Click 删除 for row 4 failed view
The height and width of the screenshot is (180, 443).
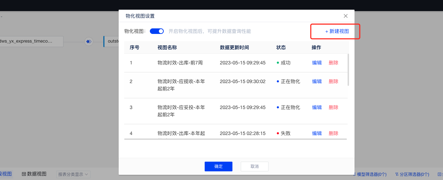pyautogui.click(x=333, y=133)
